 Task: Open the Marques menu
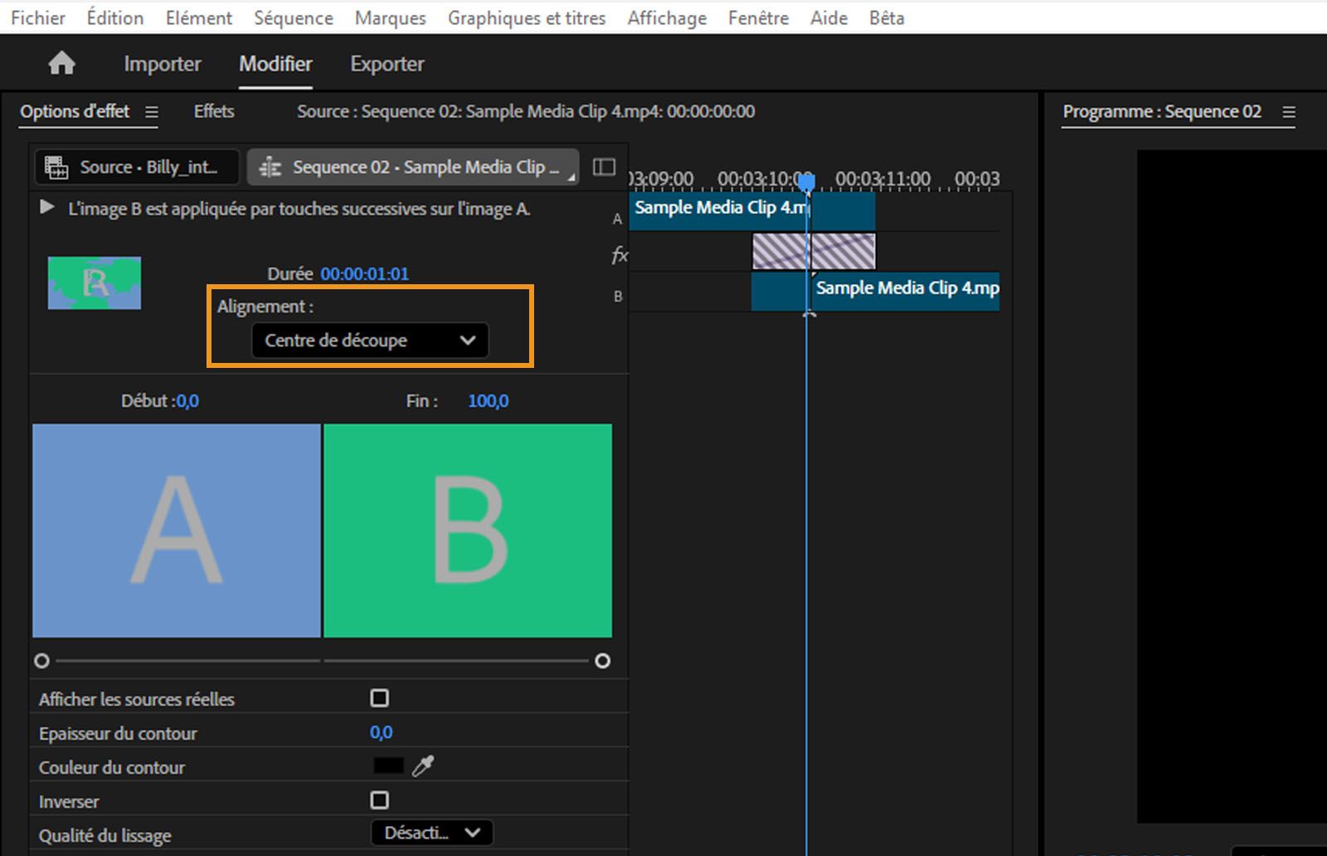391,17
